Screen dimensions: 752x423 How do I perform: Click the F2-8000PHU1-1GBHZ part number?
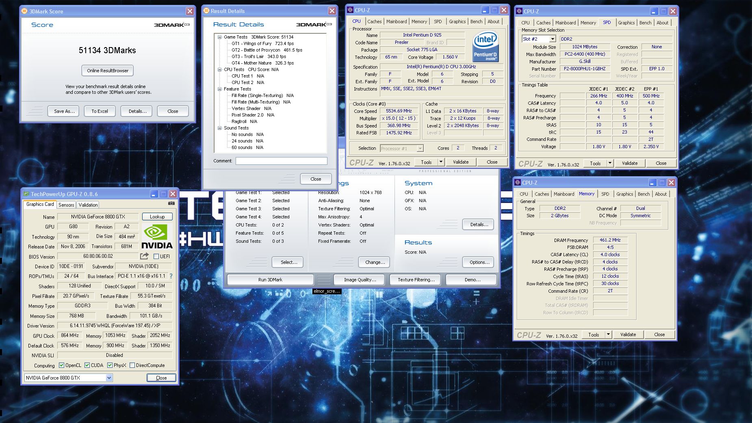coord(585,69)
